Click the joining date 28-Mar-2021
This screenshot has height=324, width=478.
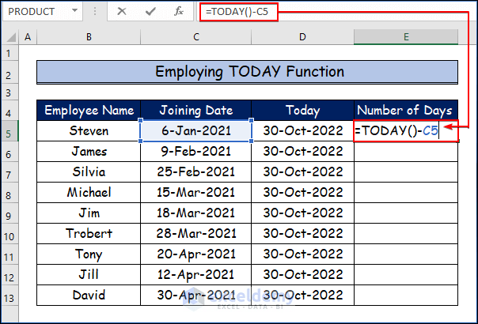point(196,234)
